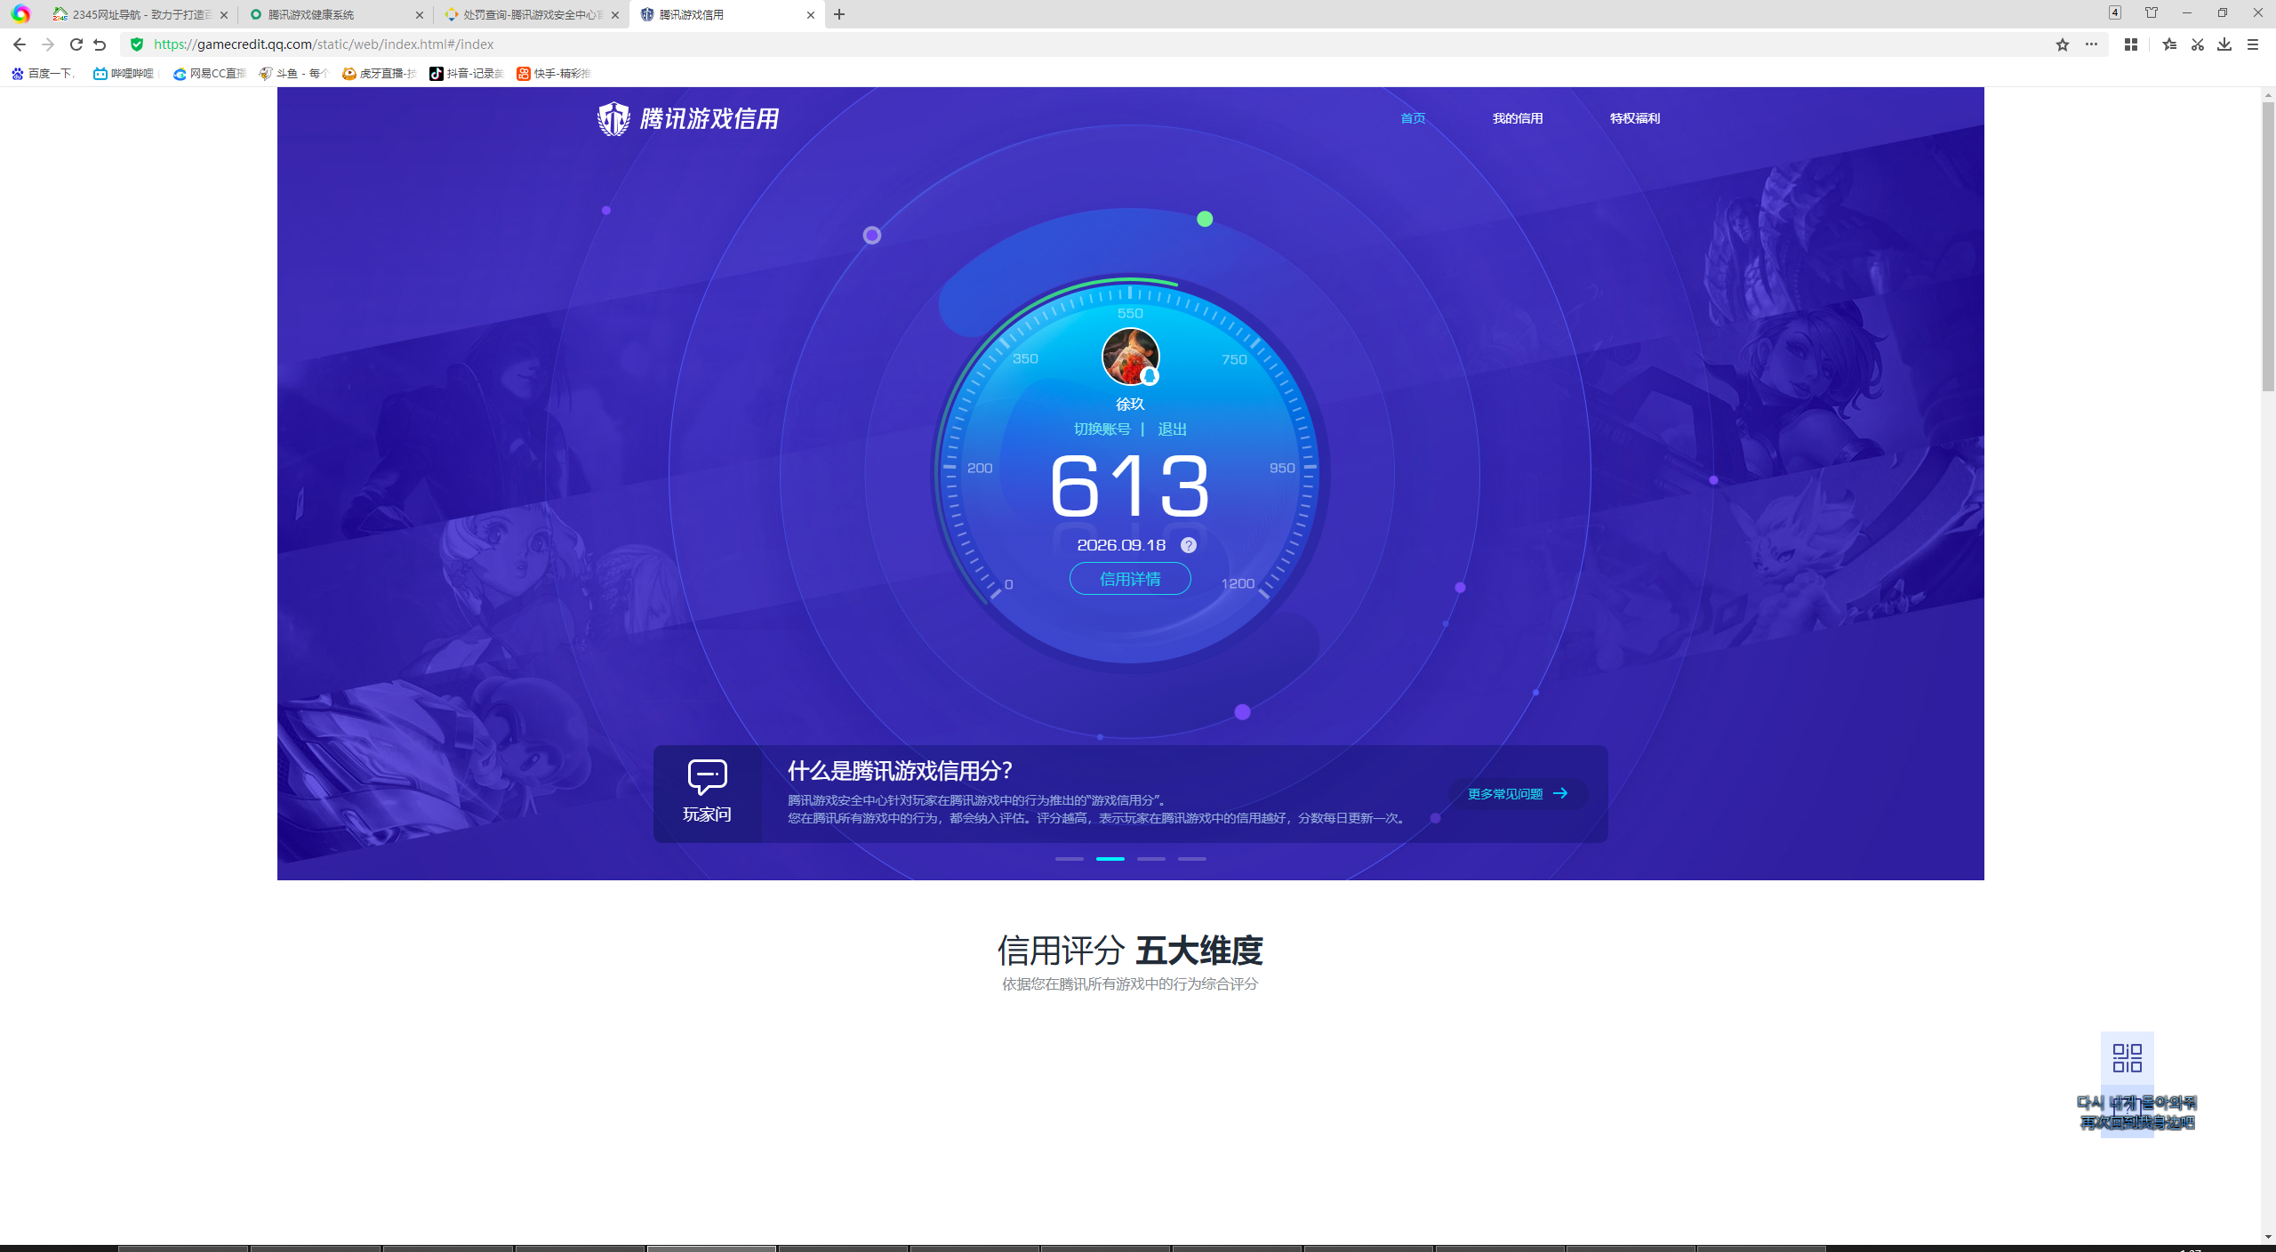
Task: Click the undo-close-tab icon beside refresh
Action: (100, 44)
